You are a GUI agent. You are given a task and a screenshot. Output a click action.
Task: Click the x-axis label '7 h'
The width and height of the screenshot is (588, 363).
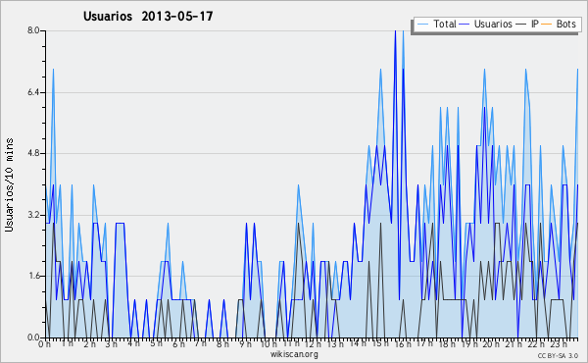(x=201, y=343)
